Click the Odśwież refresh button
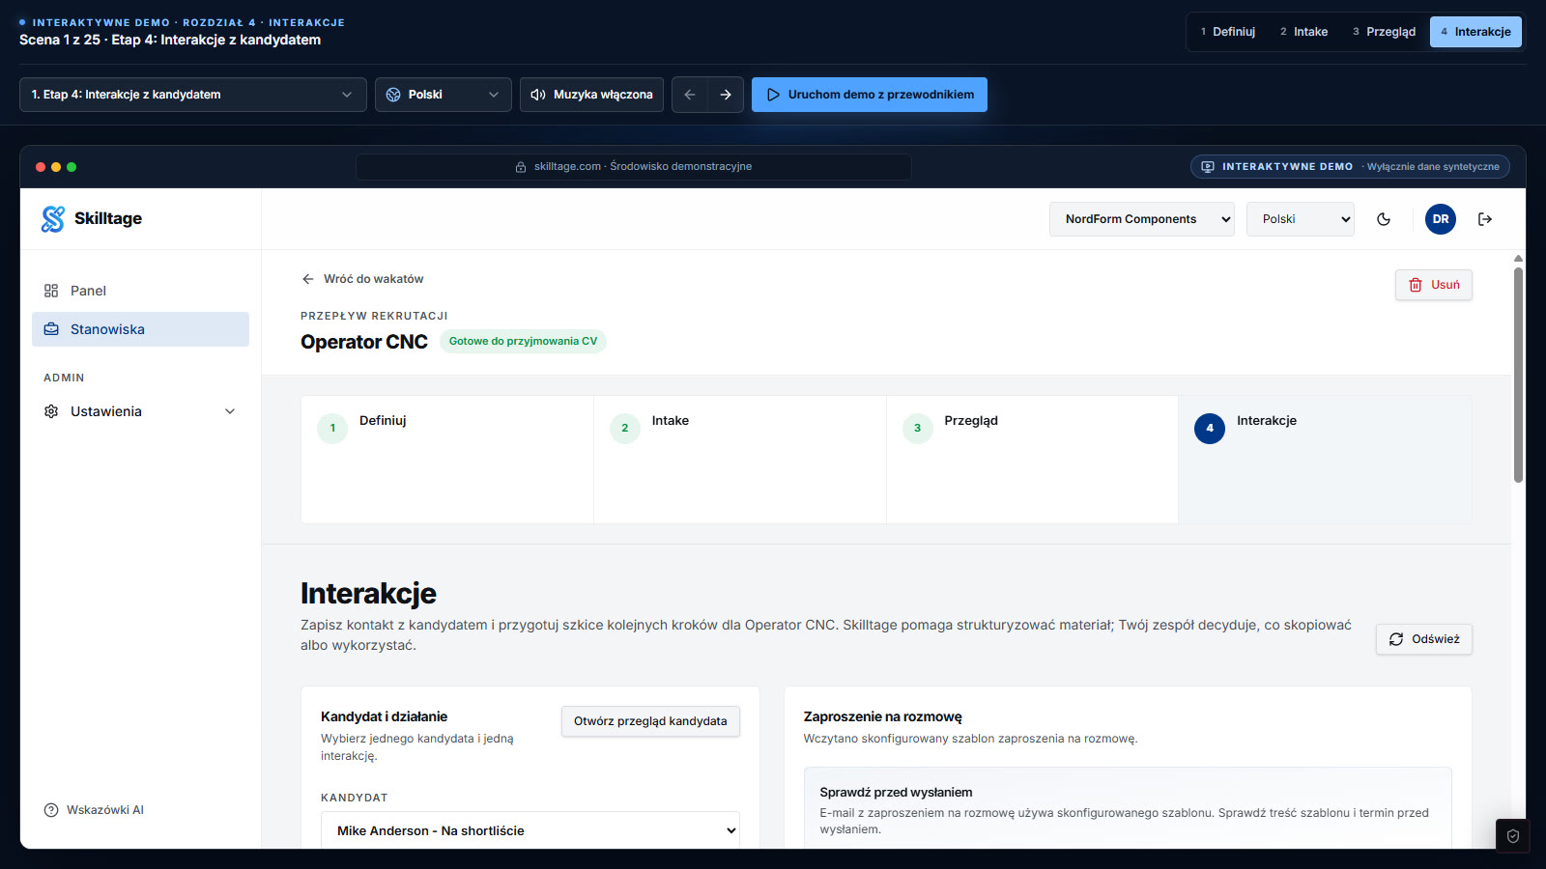The image size is (1546, 869). click(1424, 639)
